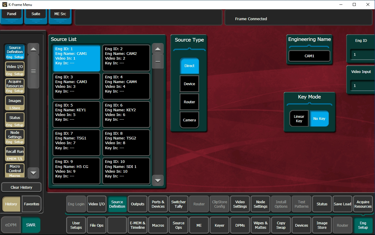The image size is (375, 235).
Task: Switch to History view
Action: point(11,204)
